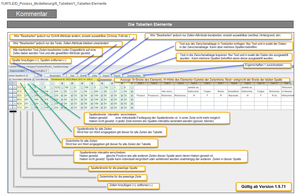Click the Kommentar header box

[32, 14]
